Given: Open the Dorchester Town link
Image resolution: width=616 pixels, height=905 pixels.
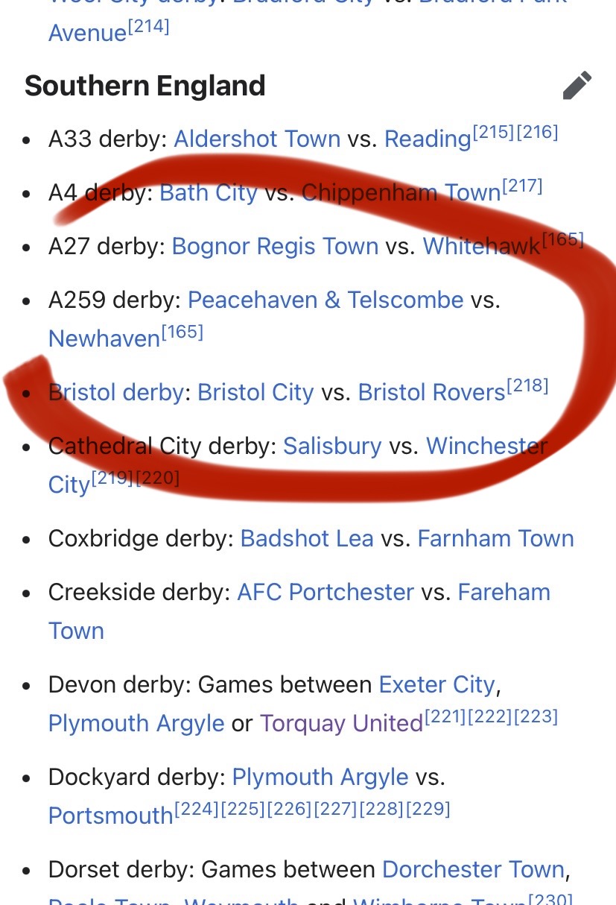Looking at the screenshot, I should (474, 869).
